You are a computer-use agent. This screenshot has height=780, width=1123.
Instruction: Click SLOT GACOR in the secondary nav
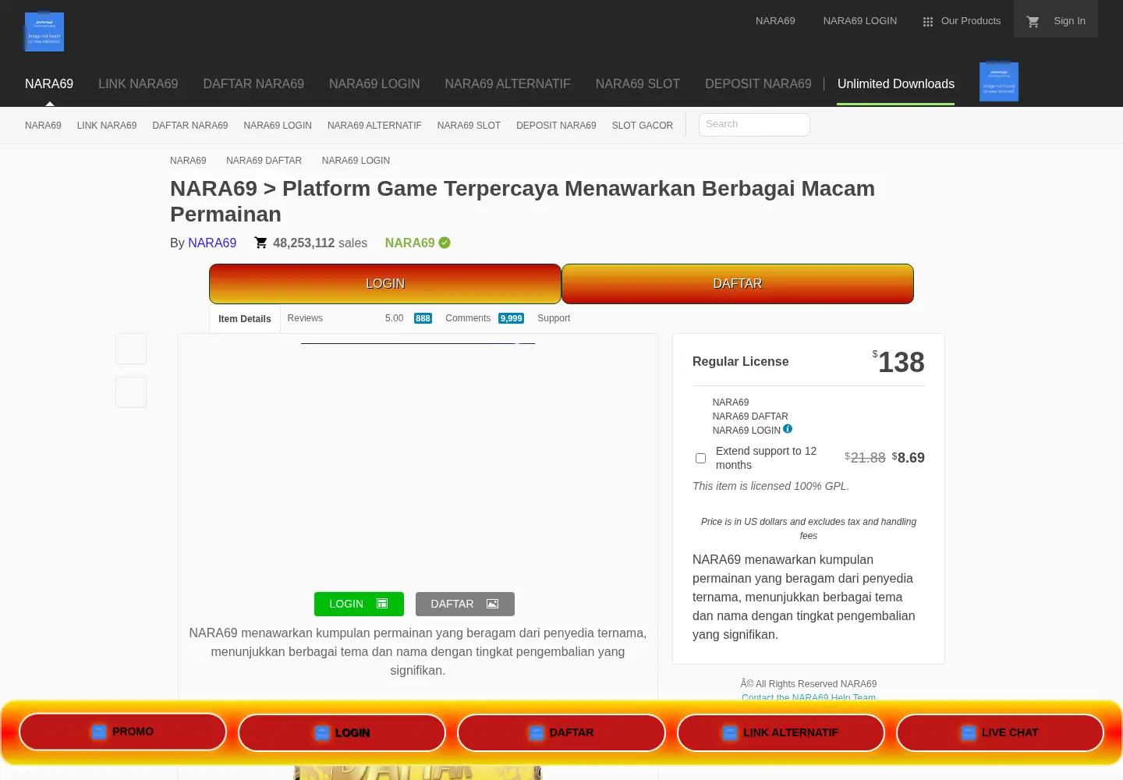[x=643, y=126]
